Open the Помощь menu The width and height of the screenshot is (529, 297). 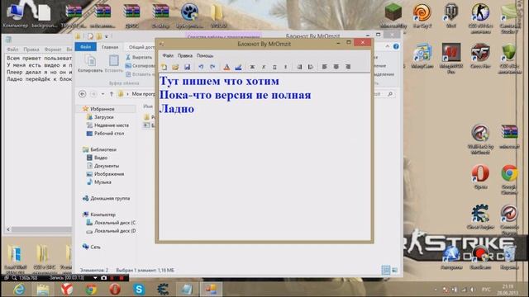[205, 55]
